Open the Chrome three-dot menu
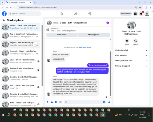Screen dimensions: 153x122 (150, 8)
